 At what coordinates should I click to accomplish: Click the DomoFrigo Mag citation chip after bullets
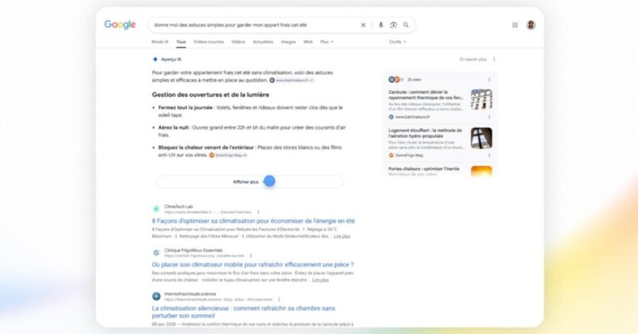click(228, 155)
